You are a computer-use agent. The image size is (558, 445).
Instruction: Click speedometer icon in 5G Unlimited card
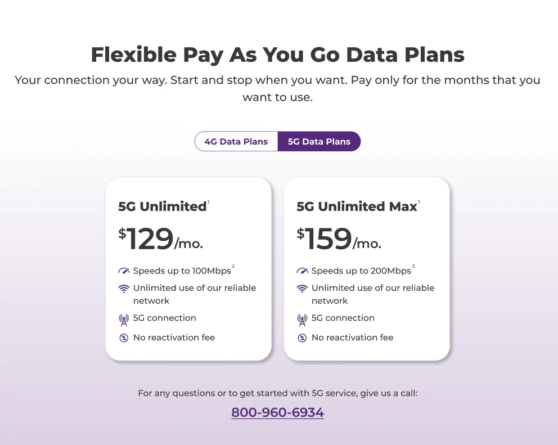tap(124, 271)
